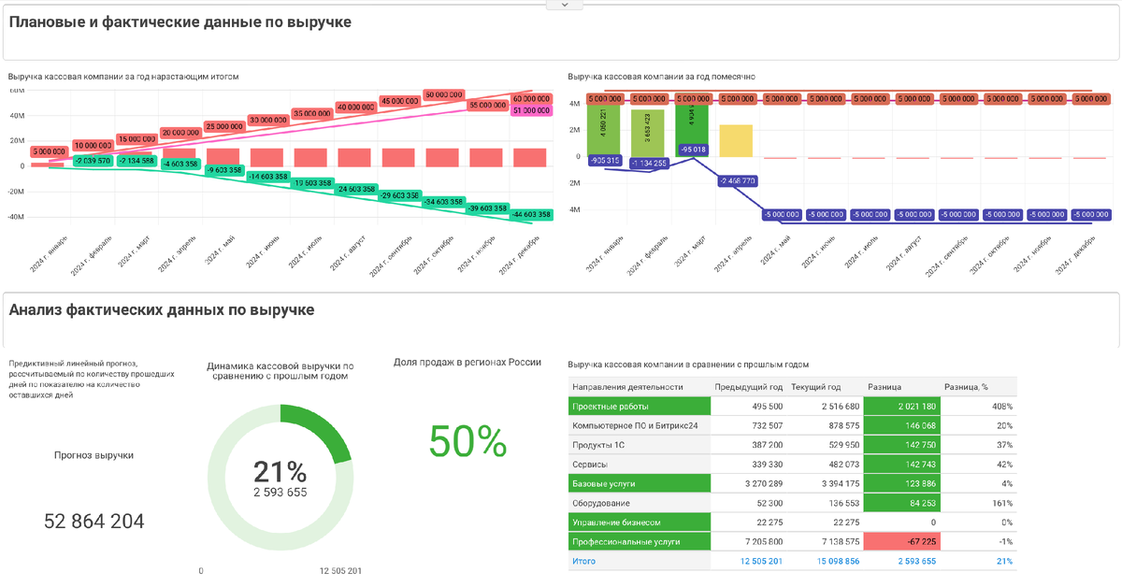Click the 50% regional sales share indicator
This screenshot has height=587, width=1122.
(467, 441)
